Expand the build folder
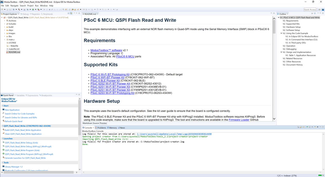 point(5,27)
